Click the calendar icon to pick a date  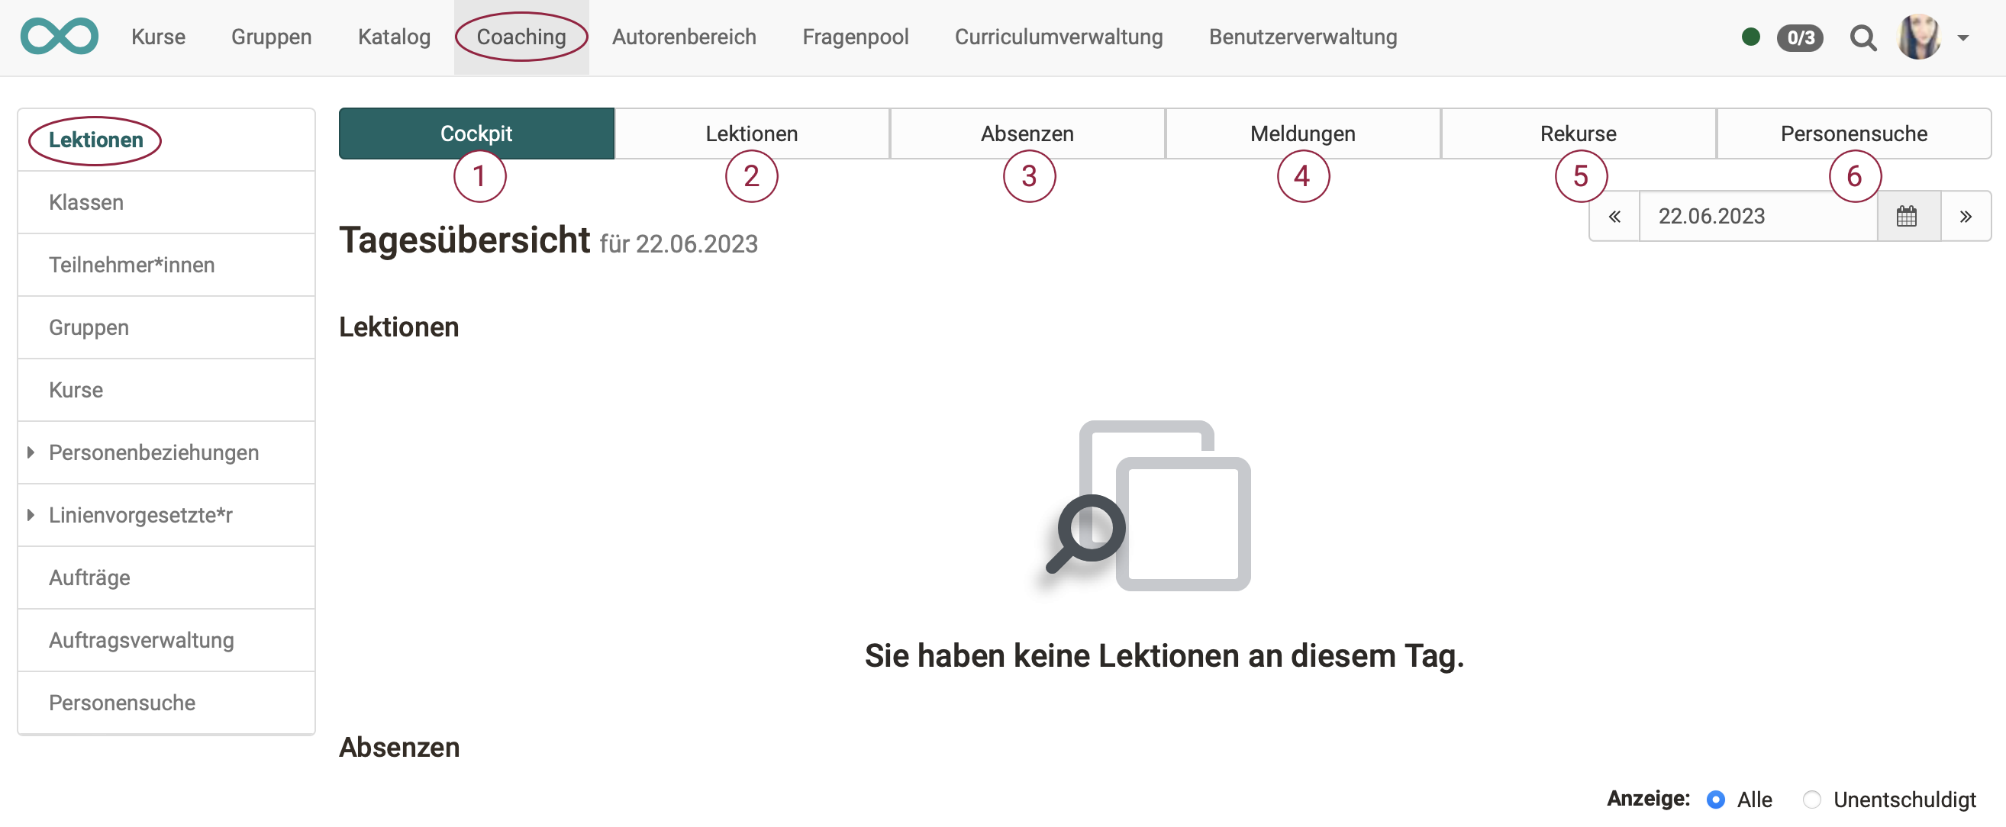(1908, 214)
